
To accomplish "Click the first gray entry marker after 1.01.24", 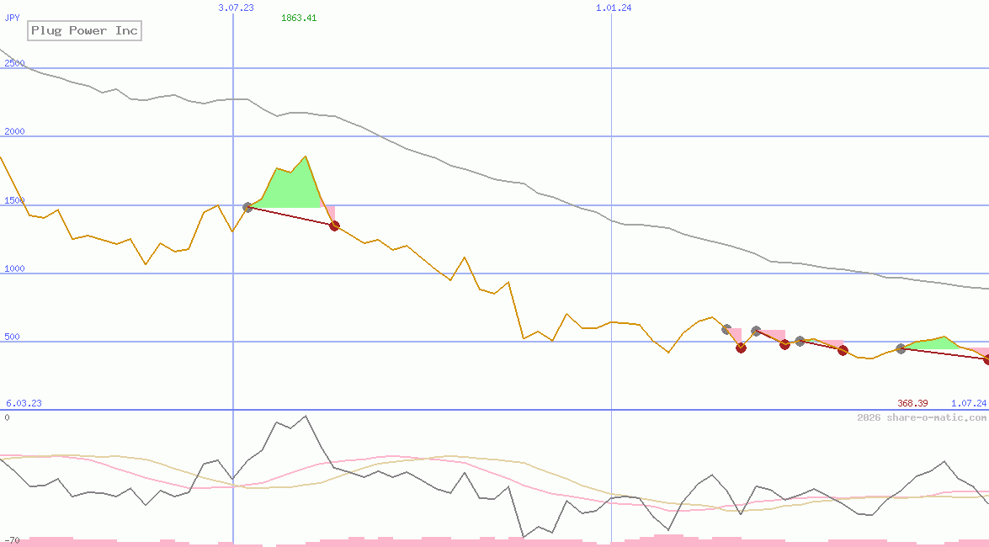I will [x=726, y=329].
